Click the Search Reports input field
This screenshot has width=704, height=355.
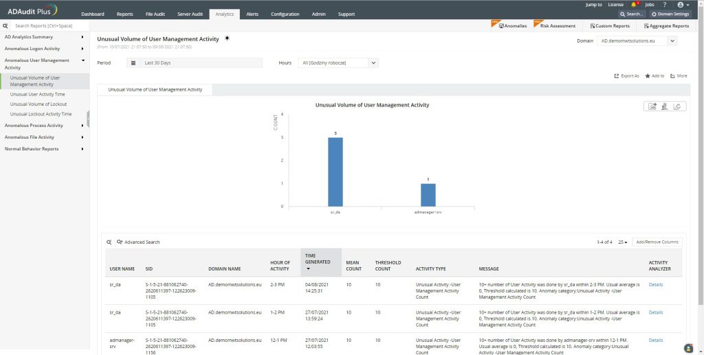48,25
